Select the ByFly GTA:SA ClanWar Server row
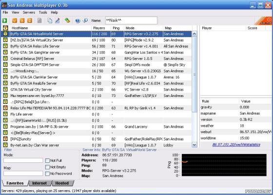Image resolution: width=273 pixels, height=195 pixels. (97, 77)
